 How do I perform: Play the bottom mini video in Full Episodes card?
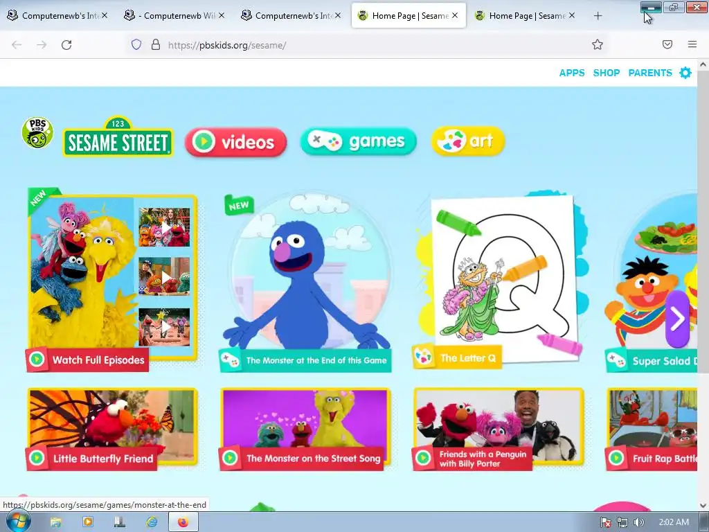(164, 327)
